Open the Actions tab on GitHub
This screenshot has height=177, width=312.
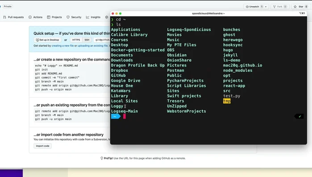35,17
